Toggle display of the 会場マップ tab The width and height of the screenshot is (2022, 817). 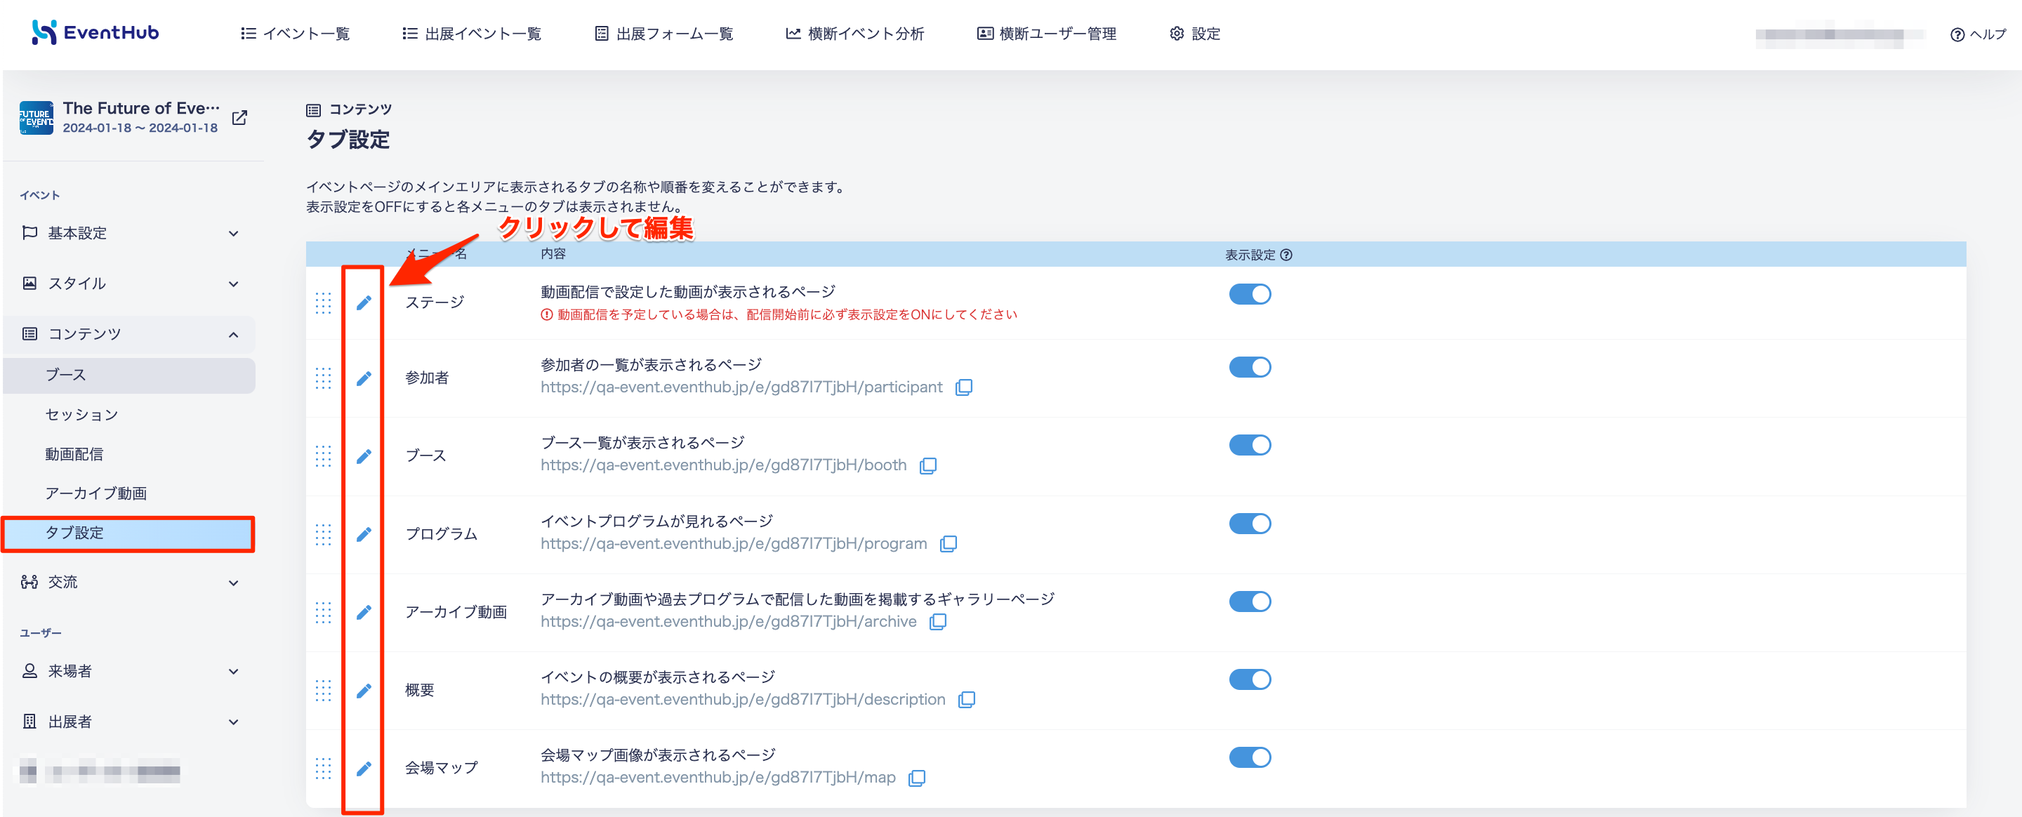pos(1250,757)
